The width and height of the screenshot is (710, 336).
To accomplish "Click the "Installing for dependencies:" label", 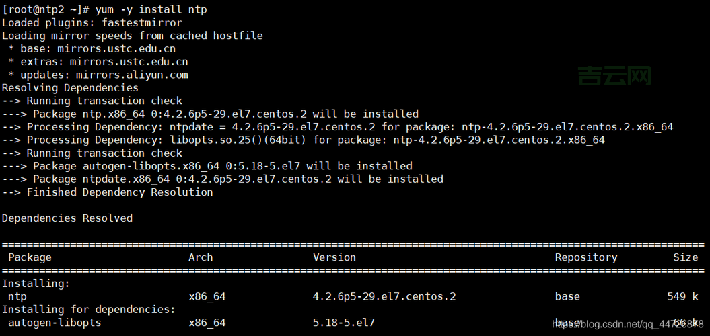I will (x=88, y=309).
